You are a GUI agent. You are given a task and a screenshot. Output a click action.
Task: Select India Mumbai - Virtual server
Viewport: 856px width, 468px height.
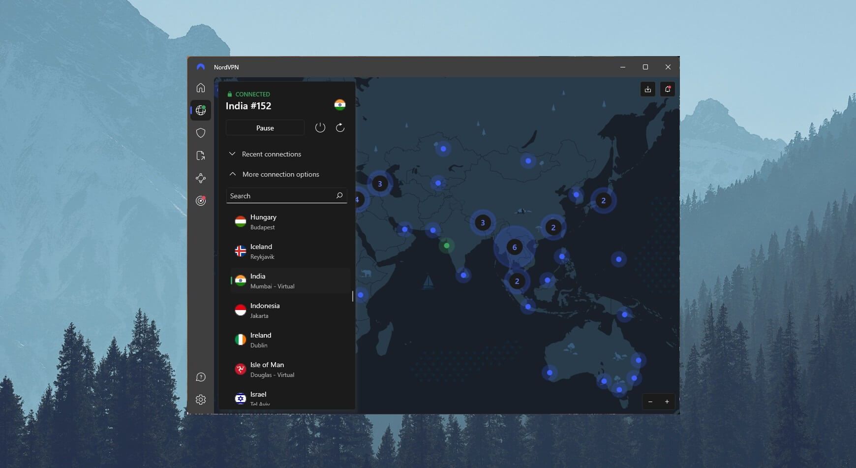[x=290, y=281]
